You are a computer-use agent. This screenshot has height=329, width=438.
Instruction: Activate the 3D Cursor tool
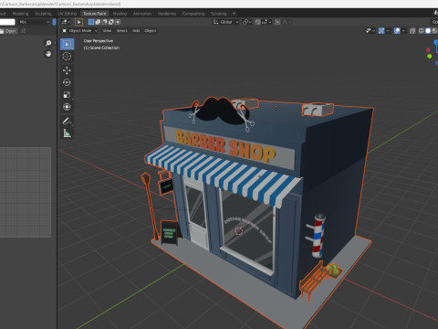[67, 57]
